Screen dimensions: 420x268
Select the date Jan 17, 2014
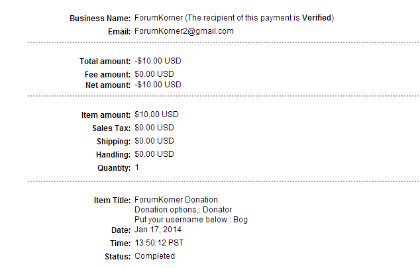tap(158, 230)
